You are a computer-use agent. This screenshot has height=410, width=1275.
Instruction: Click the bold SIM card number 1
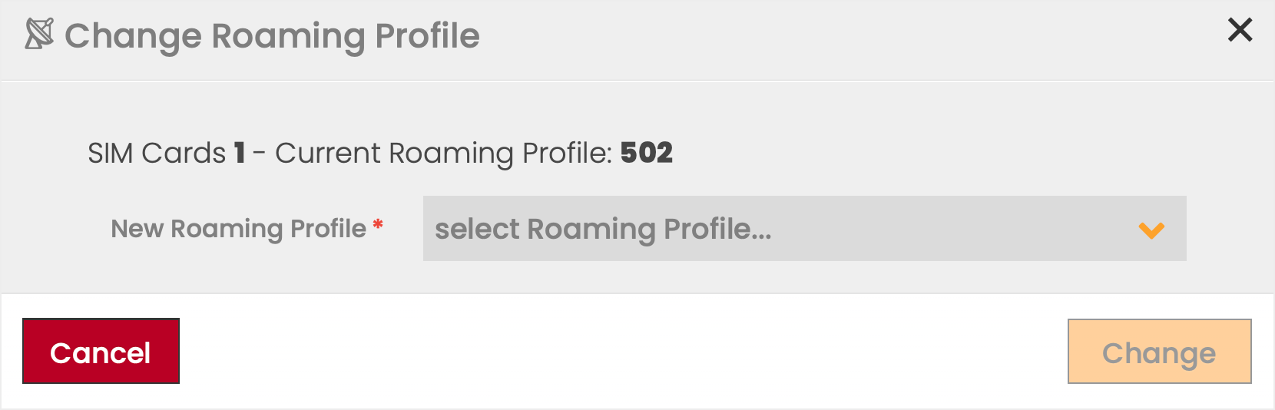coord(240,153)
